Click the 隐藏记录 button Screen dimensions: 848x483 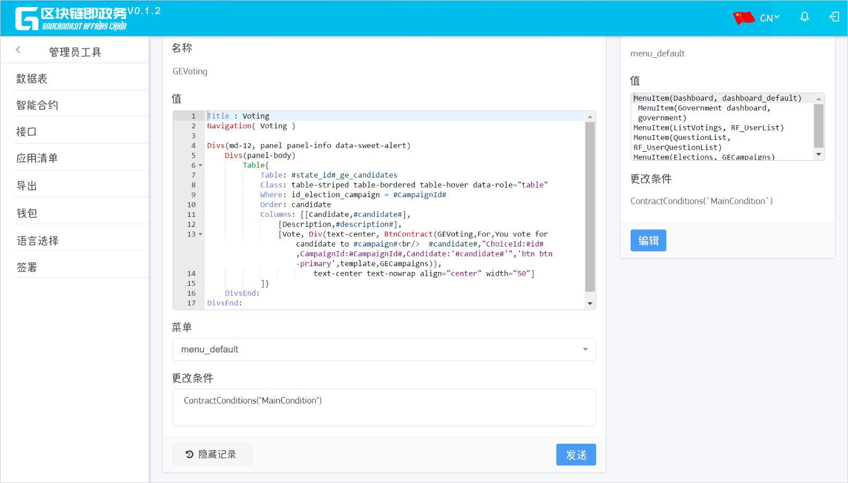click(x=212, y=454)
